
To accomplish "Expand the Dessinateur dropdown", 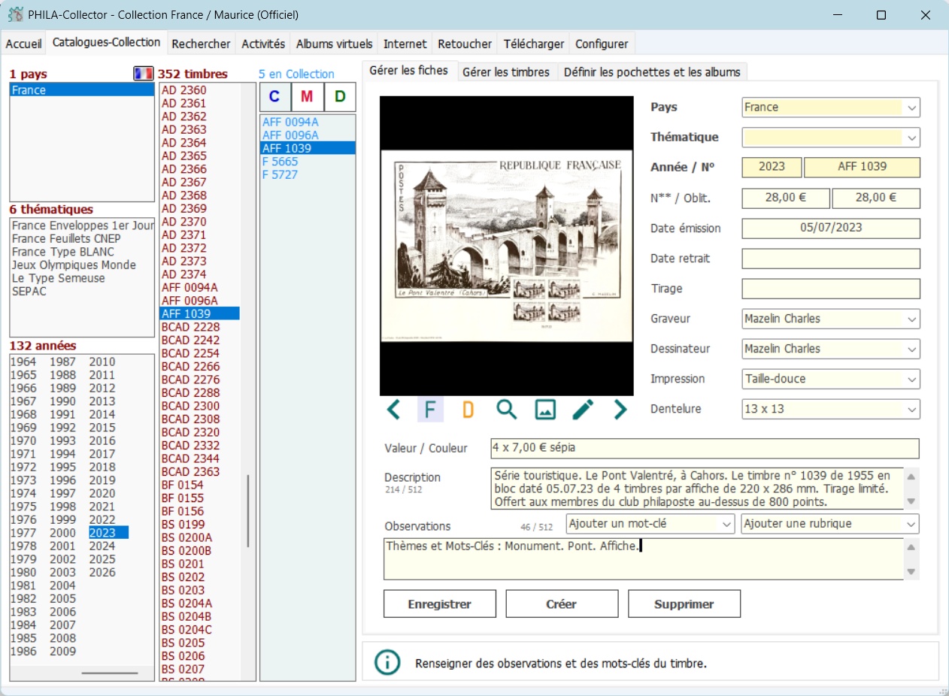I will click(912, 349).
